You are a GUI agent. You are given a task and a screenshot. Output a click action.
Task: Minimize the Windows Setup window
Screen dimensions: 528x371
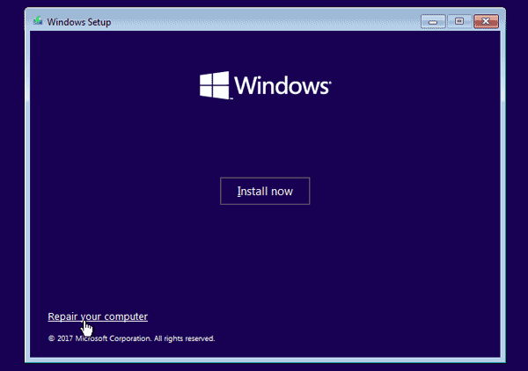(x=433, y=21)
